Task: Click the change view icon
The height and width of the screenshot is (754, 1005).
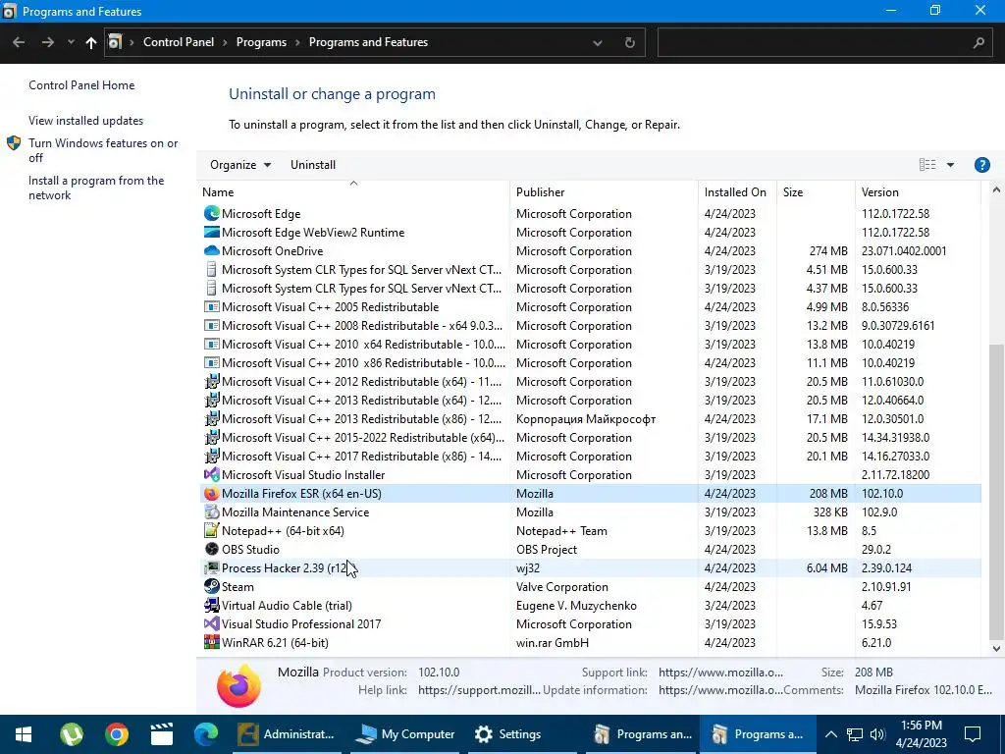Action: click(x=926, y=165)
